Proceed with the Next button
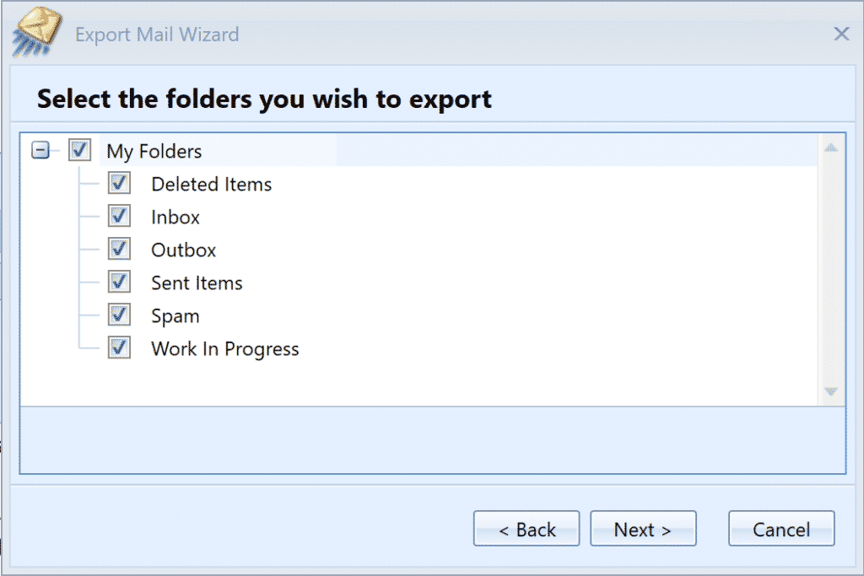Image resolution: width=864 pixels, height=576 pixels. [643, 530]
